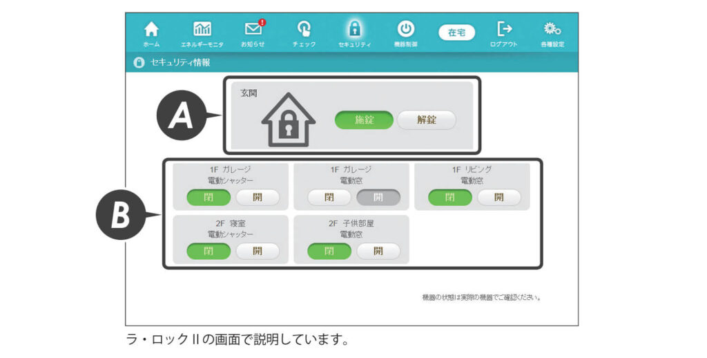The image size is (707, 358).
Task: Select 閉 for 1F ガレージ 電動シャッター
Action: tap(209, 197)
